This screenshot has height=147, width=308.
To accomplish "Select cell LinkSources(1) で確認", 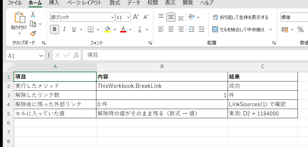I will pyautogui.click(x=263, y=104).
